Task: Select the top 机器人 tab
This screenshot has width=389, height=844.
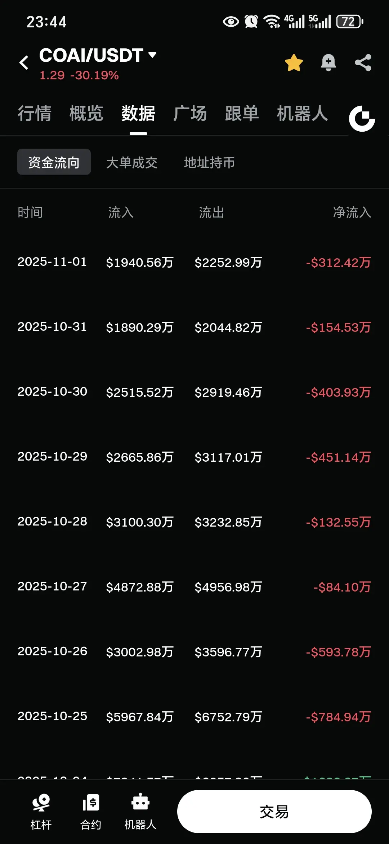Action: pos(302,114)
